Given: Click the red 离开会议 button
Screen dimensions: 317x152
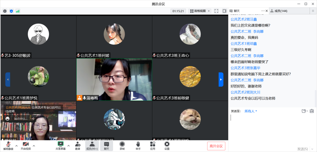Looking at the screenshot, I should tap(216, 146).
